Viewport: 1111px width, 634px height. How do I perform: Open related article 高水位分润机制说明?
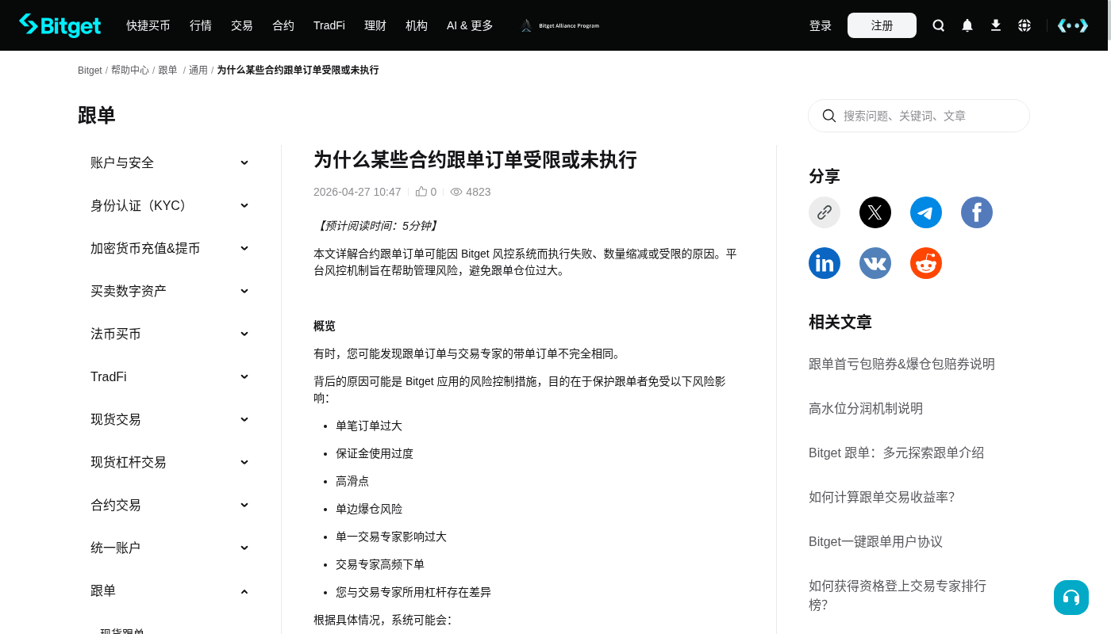(866, 409)
